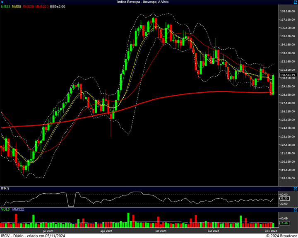298x238 pixels.
Task: Click the volume value box 19,4B
Action: tap(284, 223)
